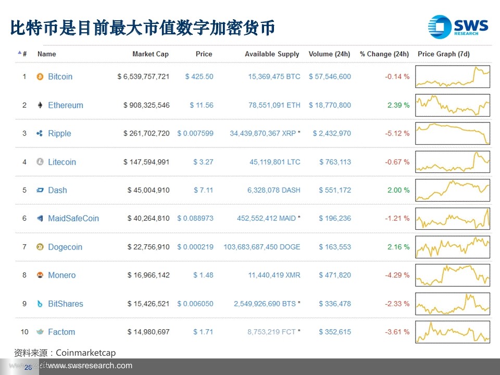The height and width of the screenshot is (375, 500).
Task: Click Bitcoin price $ 425.50
Action: pos(199,77)
